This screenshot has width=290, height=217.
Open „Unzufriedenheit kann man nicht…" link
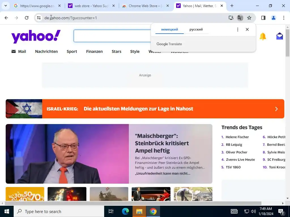click(x=163, y=173)
